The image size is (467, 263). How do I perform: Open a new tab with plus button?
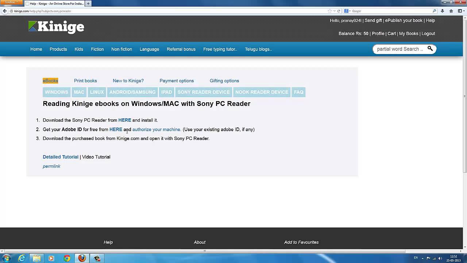[88, 4]
